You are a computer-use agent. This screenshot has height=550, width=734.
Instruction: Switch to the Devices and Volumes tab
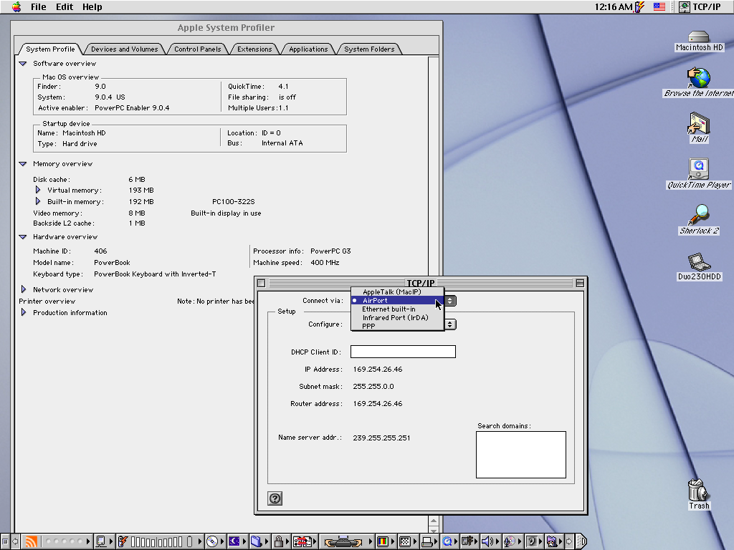pyautogui.click(x=125, y=49)
